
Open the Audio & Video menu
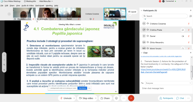[x=27, y=6]
